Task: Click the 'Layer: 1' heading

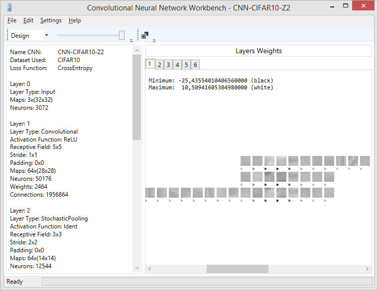Action: [20, 124]
